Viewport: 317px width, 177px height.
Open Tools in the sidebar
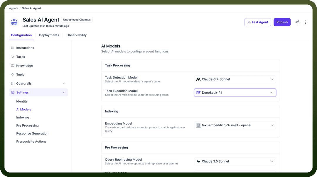(38, 74)
